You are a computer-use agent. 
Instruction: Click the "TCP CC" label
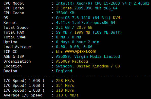pos(10,52)
